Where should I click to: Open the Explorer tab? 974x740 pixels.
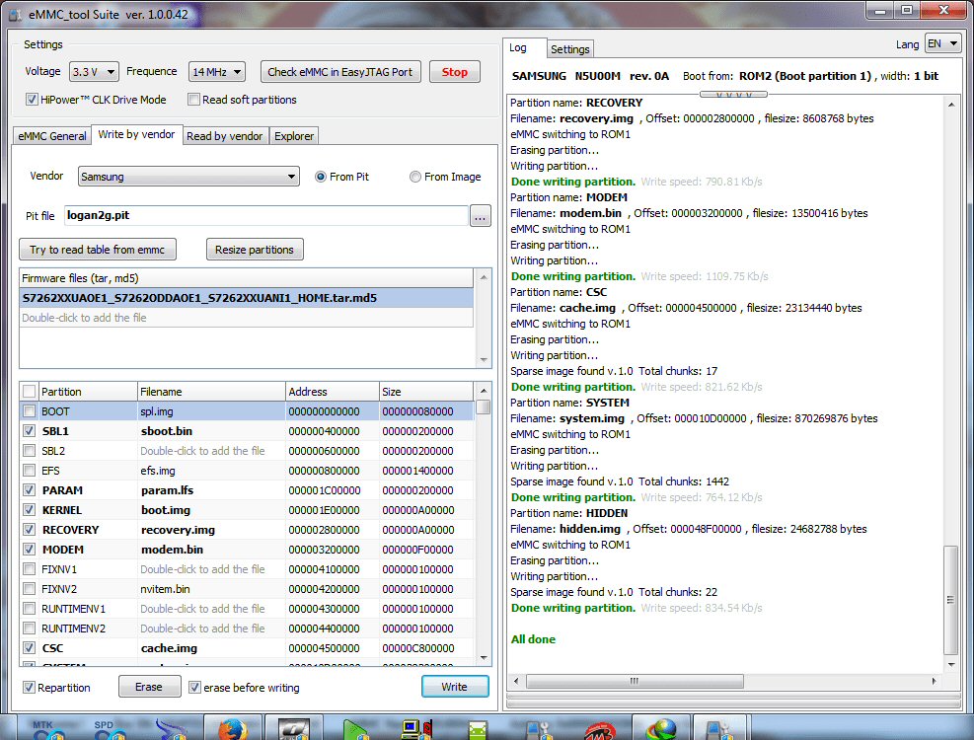[x=294, y=136]
